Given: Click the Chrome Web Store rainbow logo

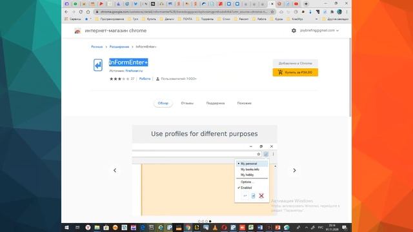Looking at the screenshot, I should click(x=77, y=31).
